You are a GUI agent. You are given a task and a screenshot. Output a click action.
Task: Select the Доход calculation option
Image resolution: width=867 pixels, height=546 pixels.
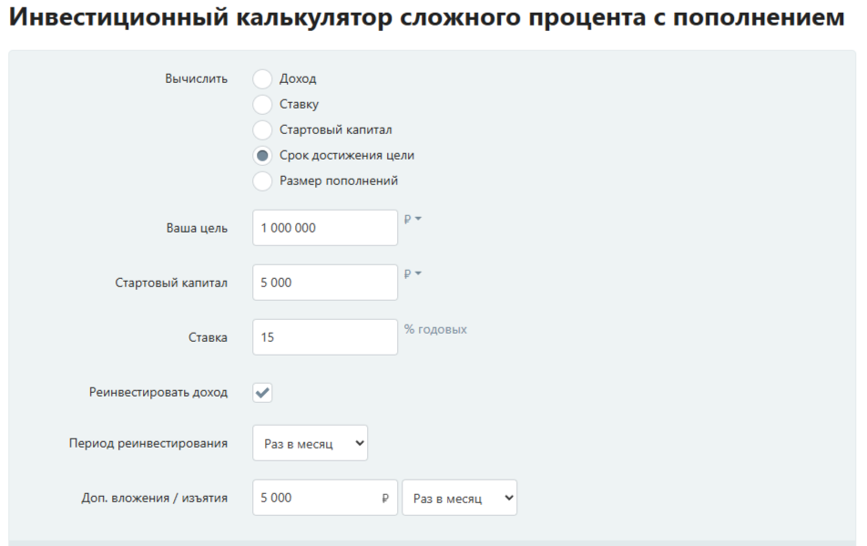264,81
